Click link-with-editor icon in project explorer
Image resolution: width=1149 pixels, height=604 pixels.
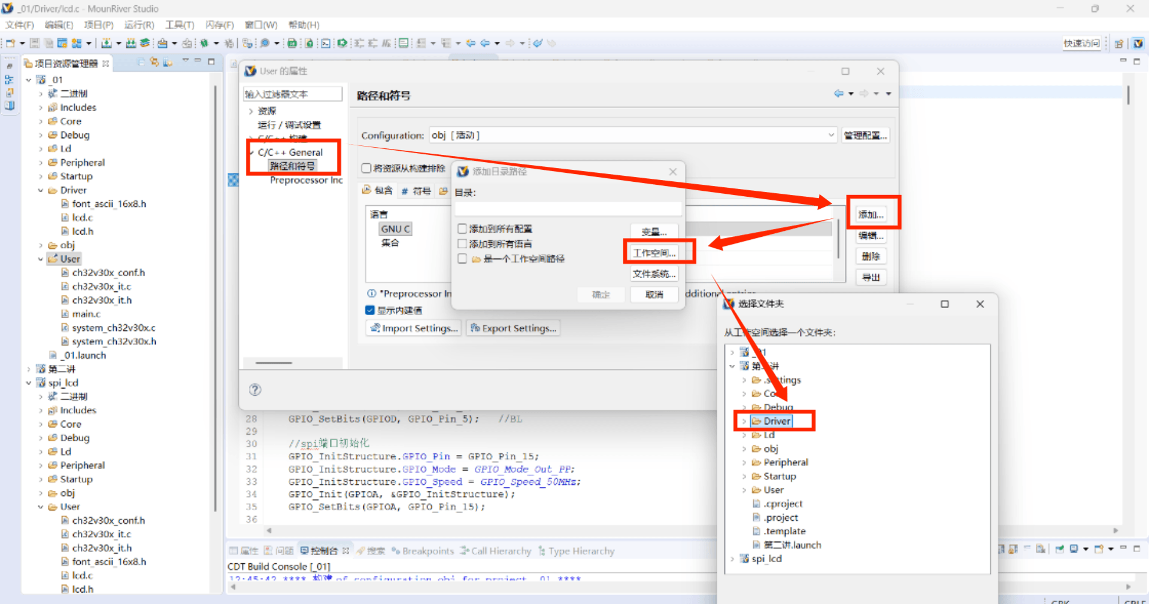(154, 62)
